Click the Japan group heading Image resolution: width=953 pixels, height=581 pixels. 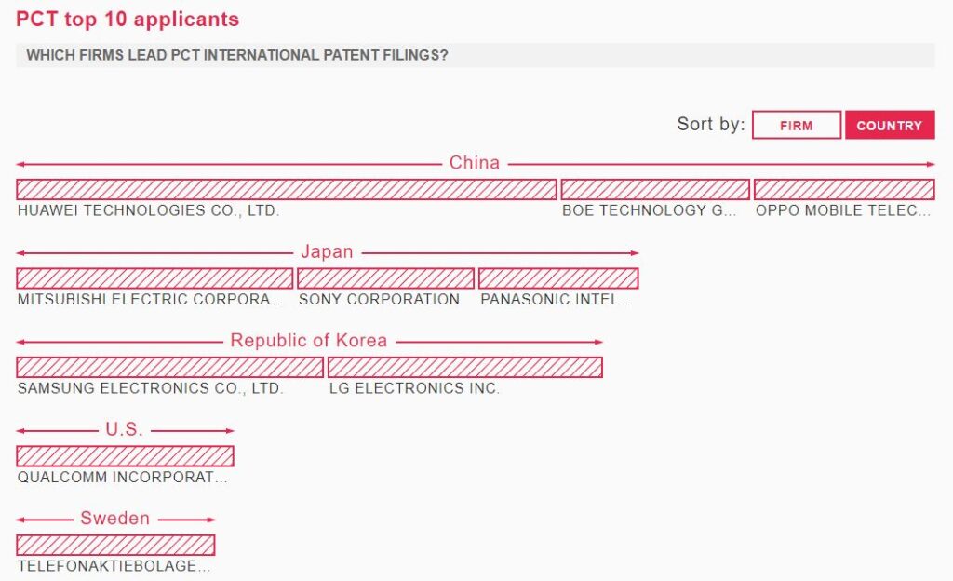pos(327,251)
